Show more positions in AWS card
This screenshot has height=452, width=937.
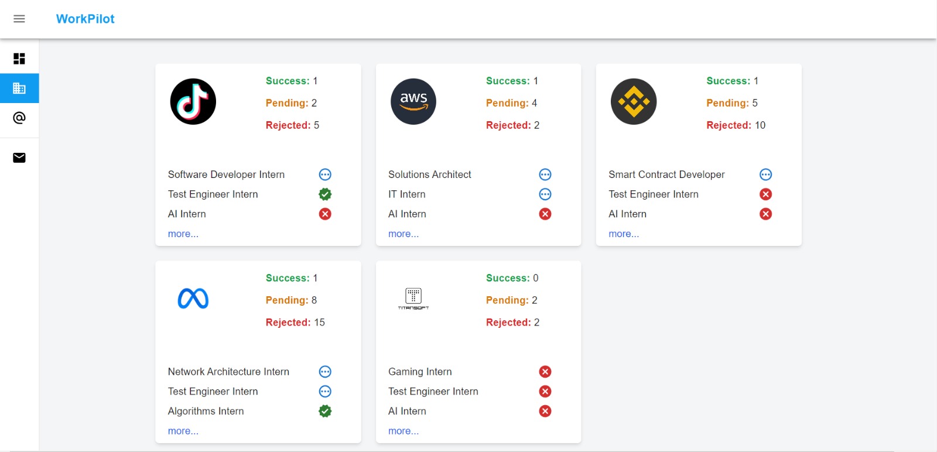click(403, 234)
